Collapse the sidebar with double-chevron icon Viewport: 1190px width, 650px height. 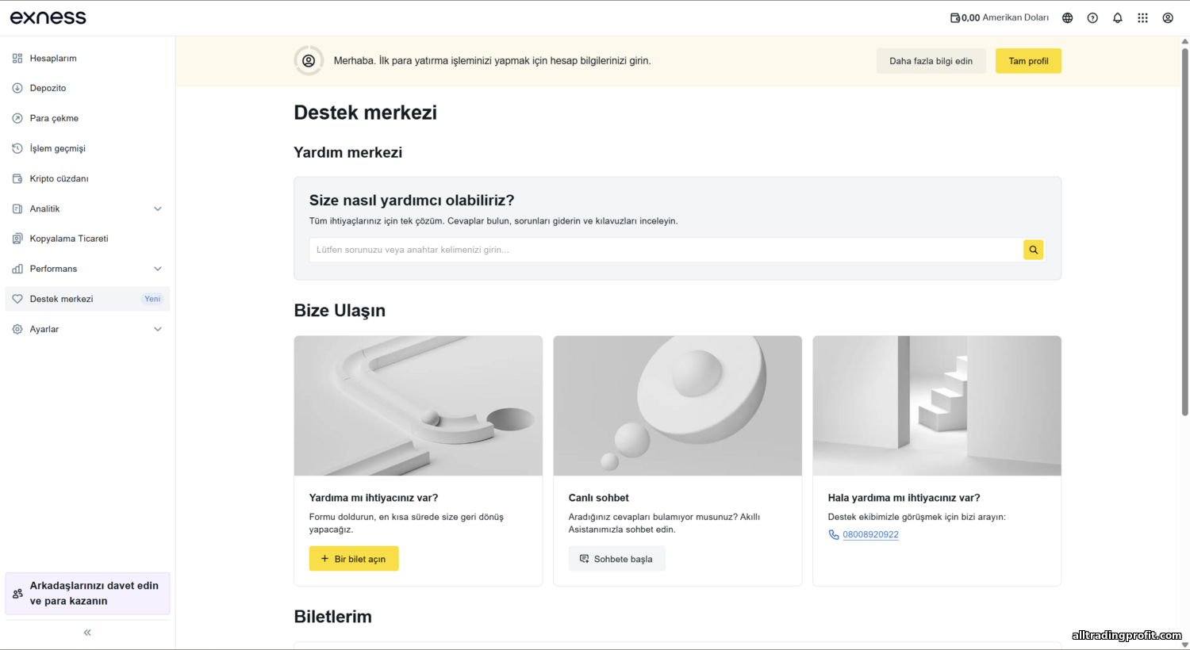point(87,633)
